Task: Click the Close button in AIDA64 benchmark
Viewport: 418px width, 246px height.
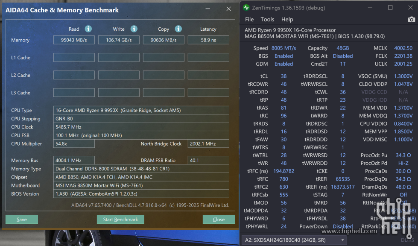Action: 219,220
